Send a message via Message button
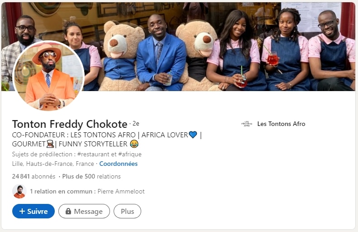Viewport: 358px width, 232px height. (x=84, y=211)
